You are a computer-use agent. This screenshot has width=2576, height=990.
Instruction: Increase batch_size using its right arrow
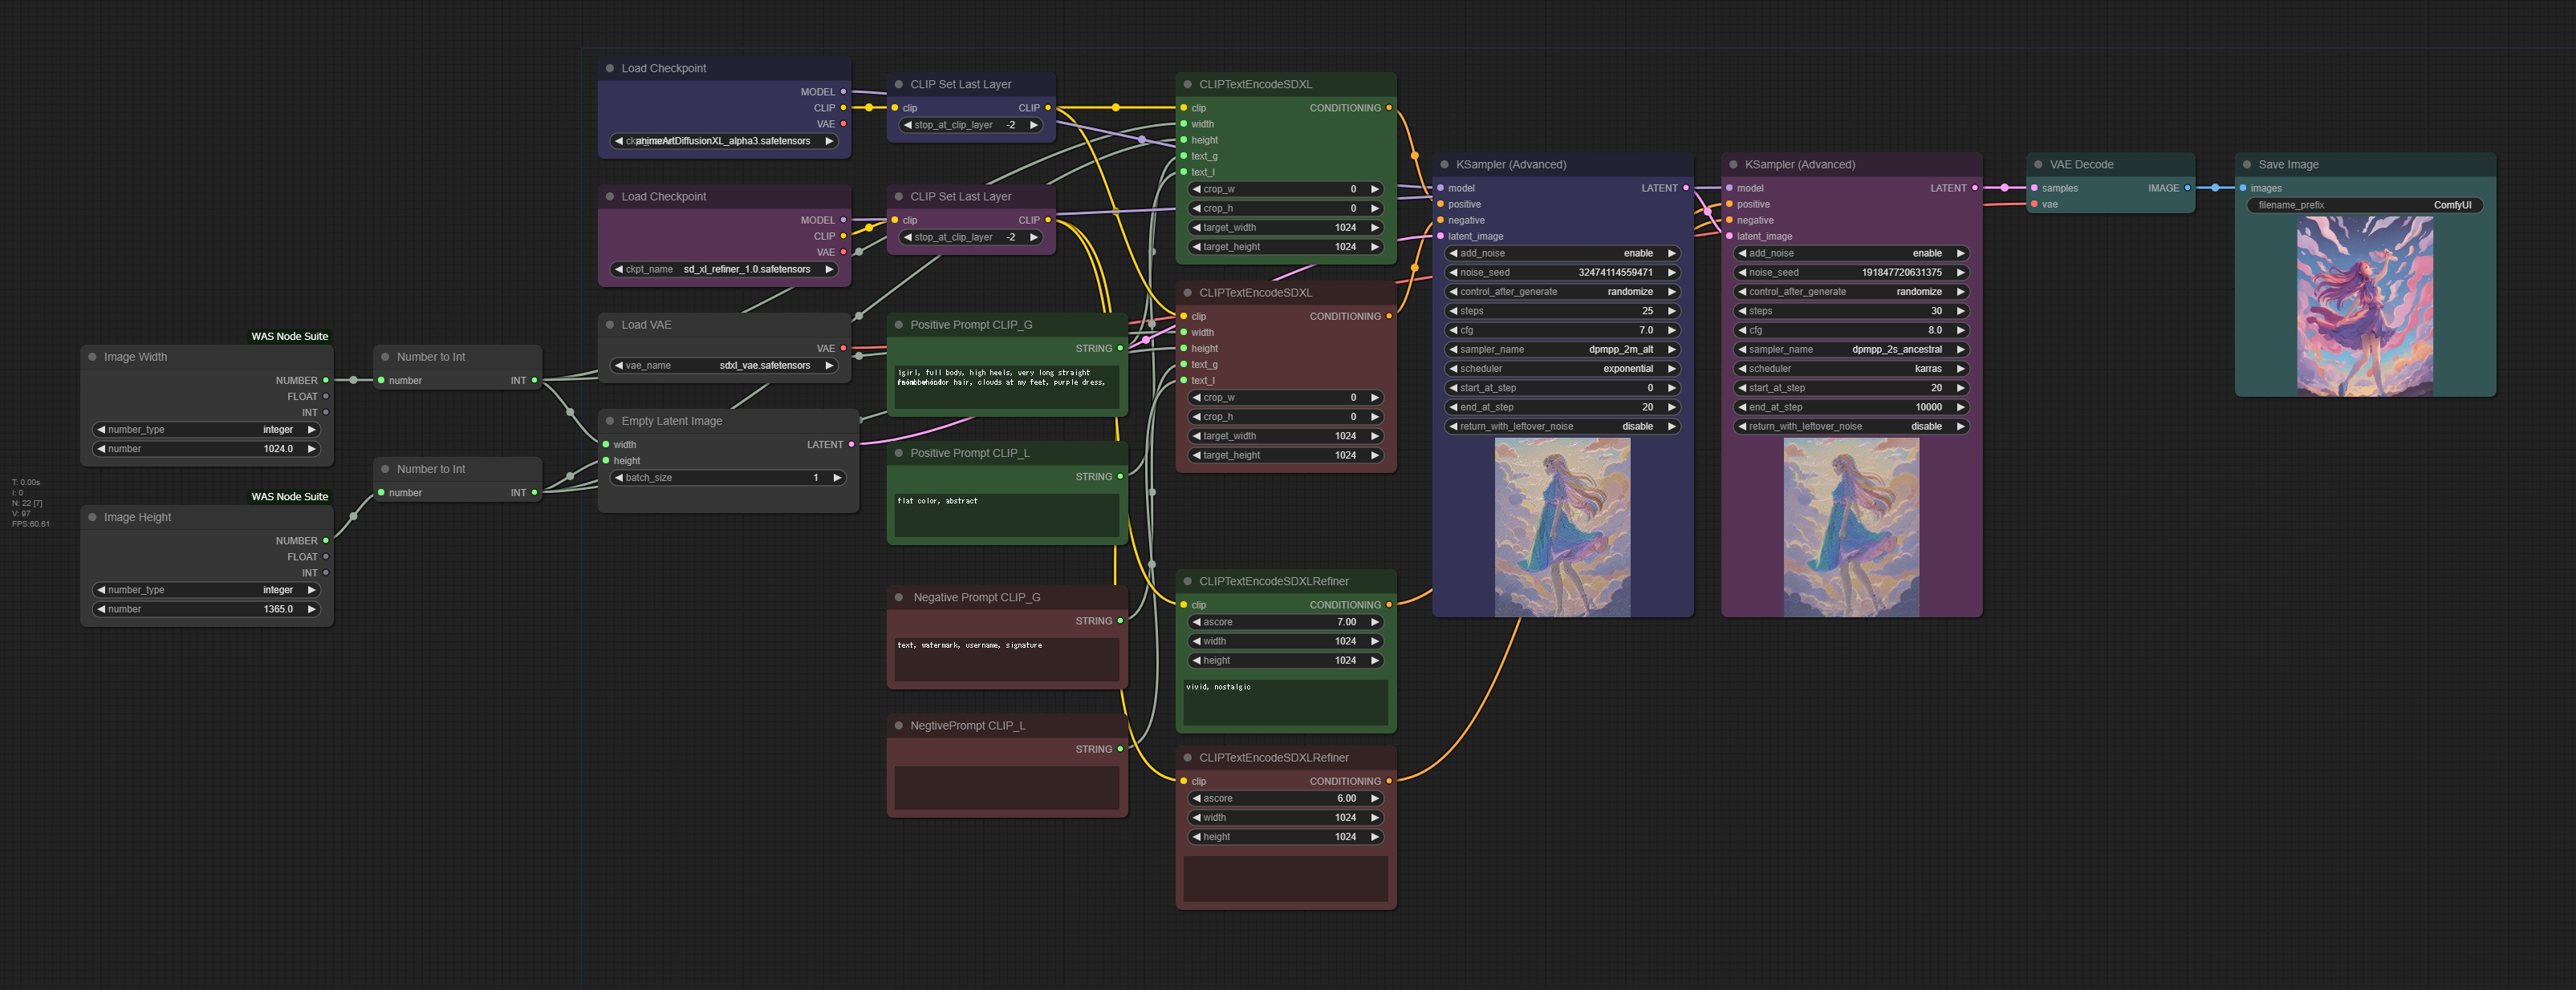(x=837, y=478)
